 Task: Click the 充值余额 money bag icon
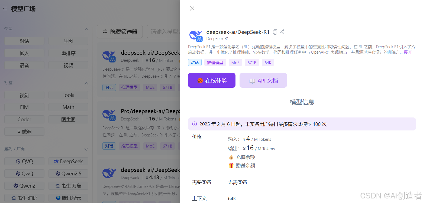[x=231, y=157]
